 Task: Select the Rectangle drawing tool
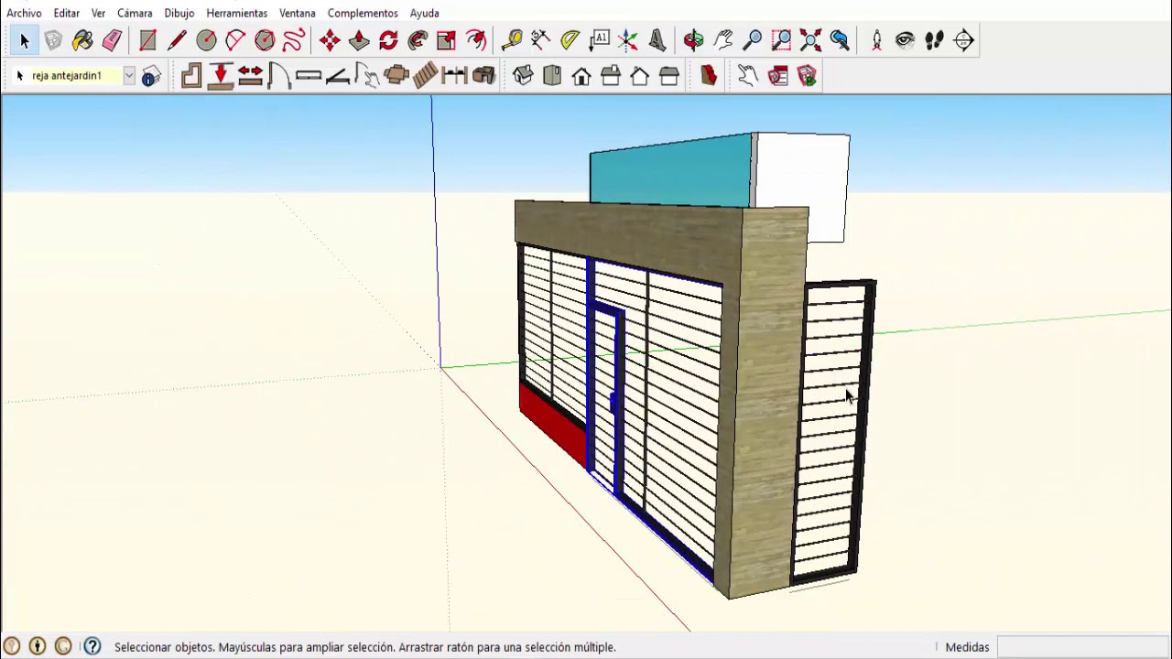pos(147,40)
